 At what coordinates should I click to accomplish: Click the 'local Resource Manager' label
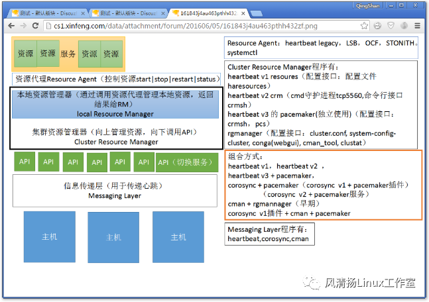pyautogui.click(x=115, y=114)
